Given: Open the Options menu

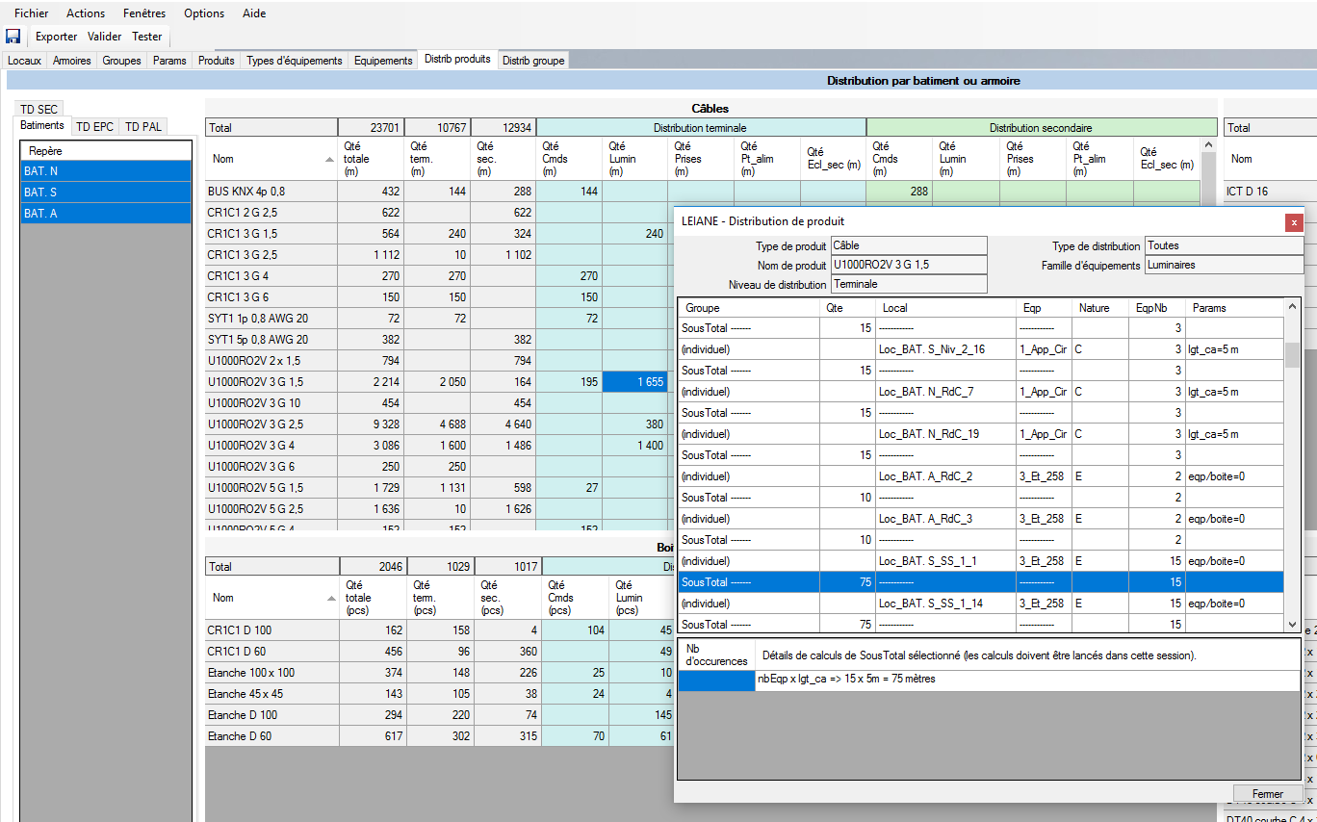Looking at the screenshot, I should (204, 13).
